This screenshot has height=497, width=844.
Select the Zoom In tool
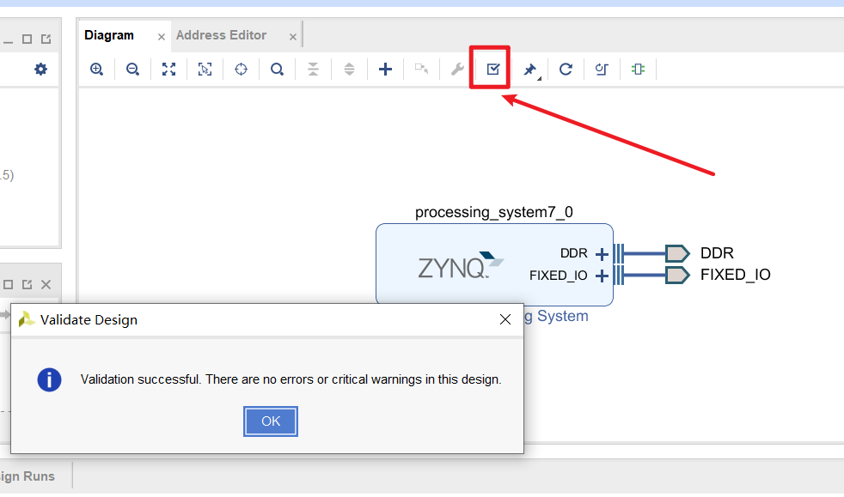pyautogui.click(x=97, y=69)
